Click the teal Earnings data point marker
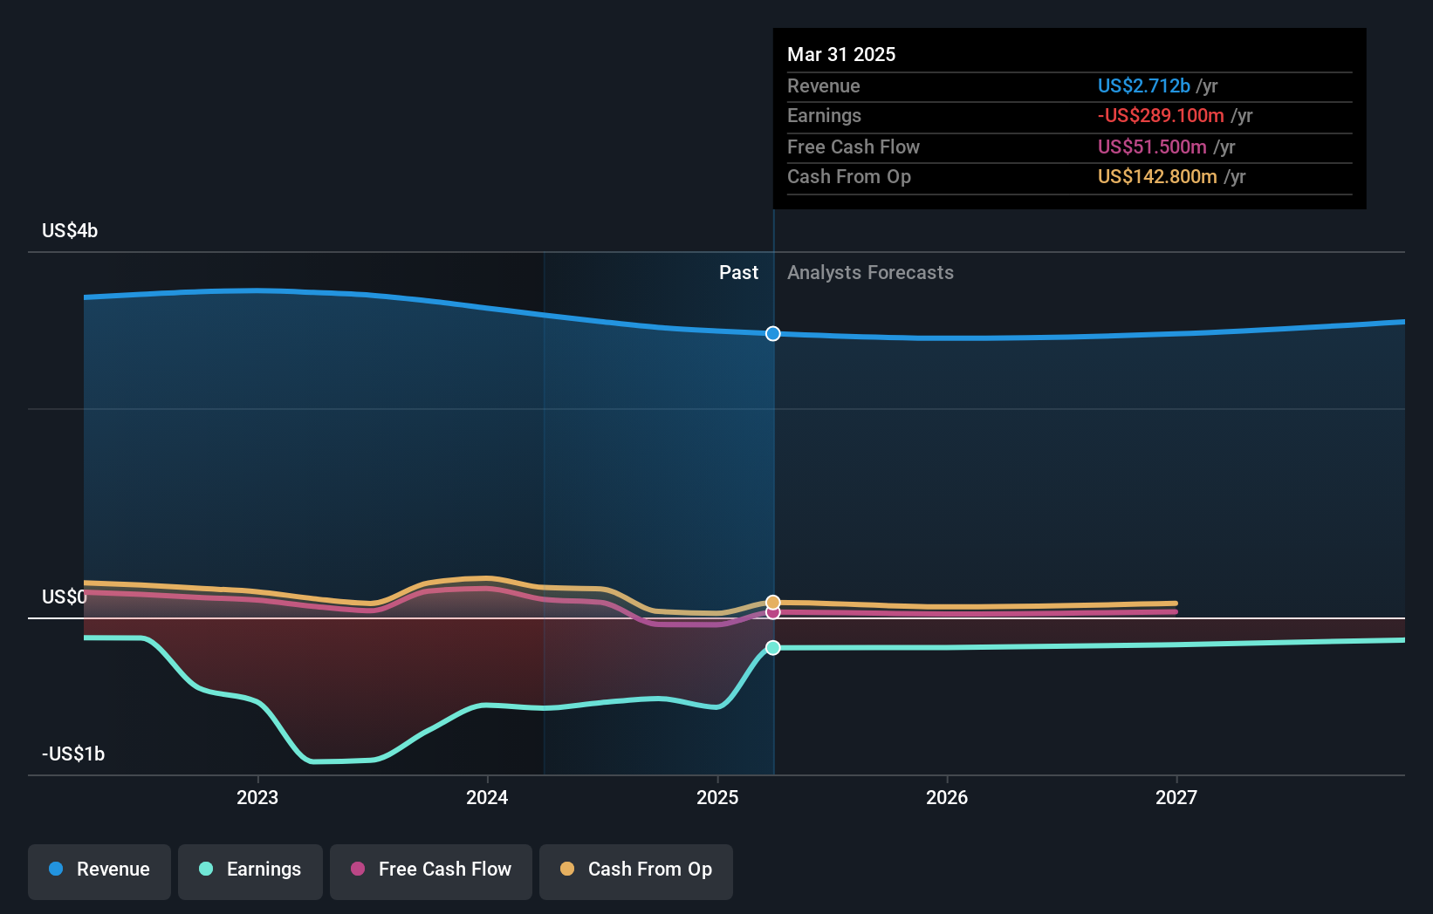Viewport: 1433px width, 914px height. (x=773, y=648)
